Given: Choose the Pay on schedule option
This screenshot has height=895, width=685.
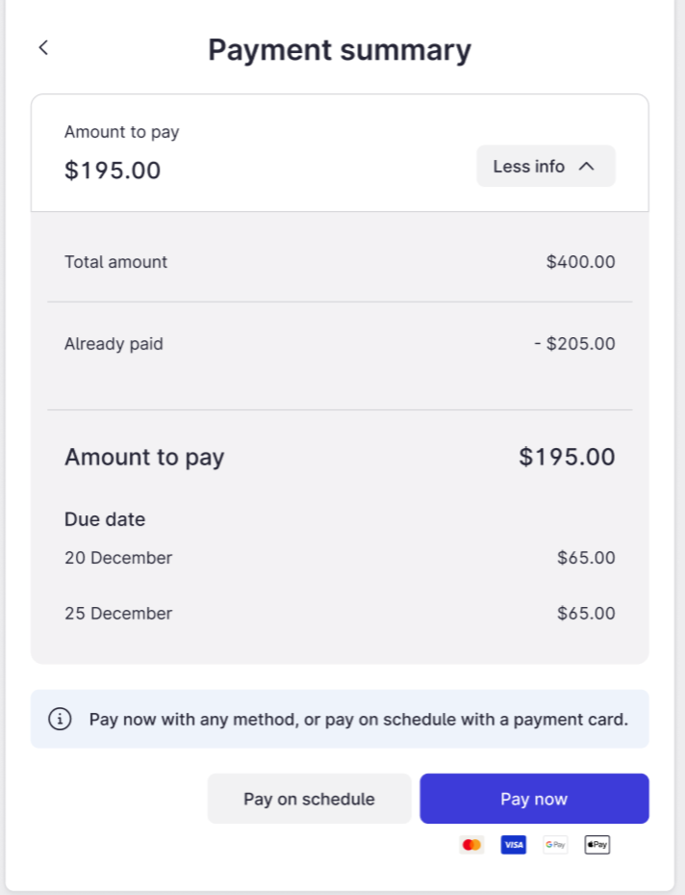Looking at the screenshot, I should point(310,799).
